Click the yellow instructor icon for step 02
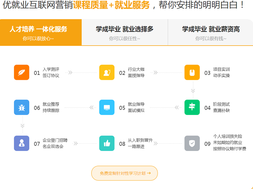Image resolution: width=253 pixels, height=189 pixels. (107, 72)
